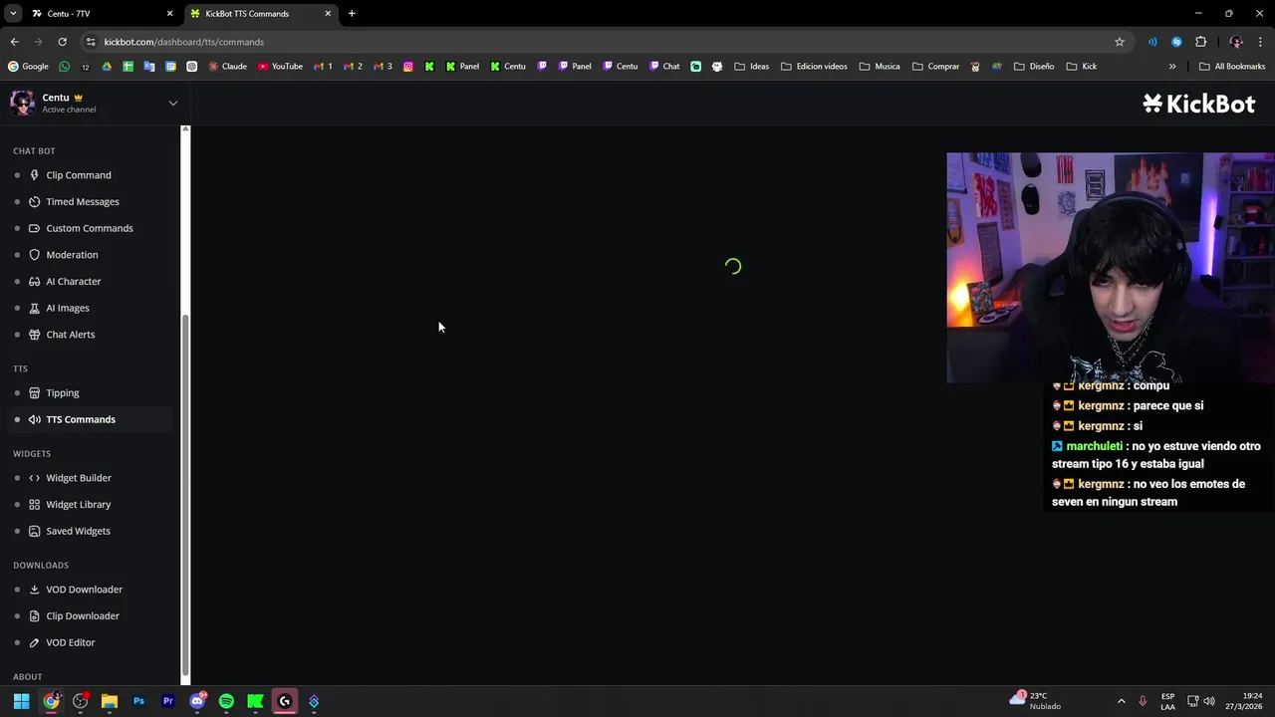This screenshot has height=717, width=1275.
Task: Open Windows Start menu
Action: (21, 701)
